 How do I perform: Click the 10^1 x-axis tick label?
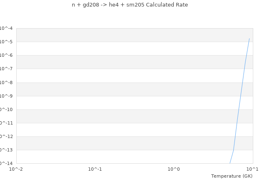point(252,169)
